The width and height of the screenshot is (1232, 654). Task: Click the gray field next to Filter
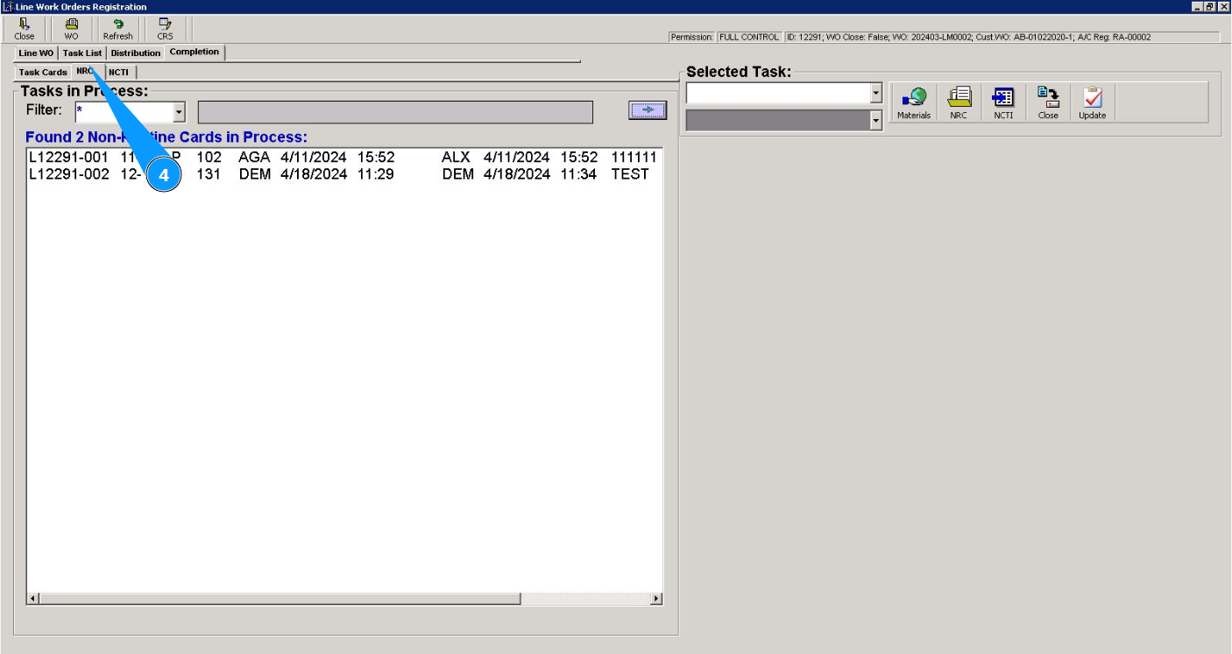tap(395, 112)
